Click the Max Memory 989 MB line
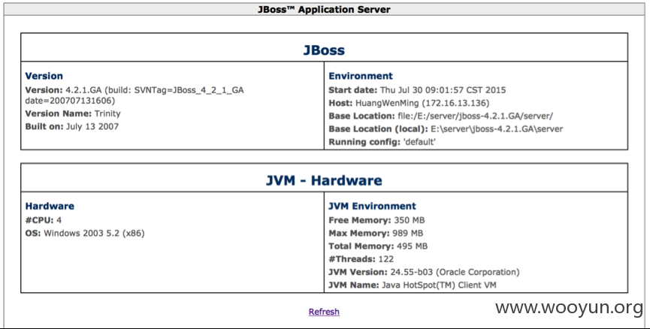 click(x=376, y=234)
